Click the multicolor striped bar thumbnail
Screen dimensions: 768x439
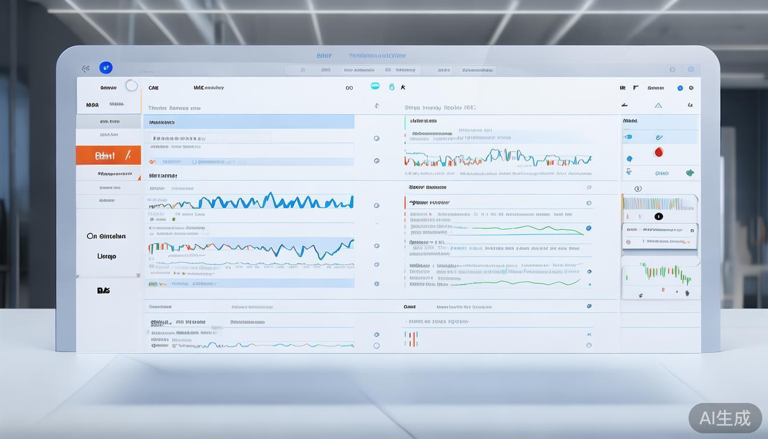(658, 203)
